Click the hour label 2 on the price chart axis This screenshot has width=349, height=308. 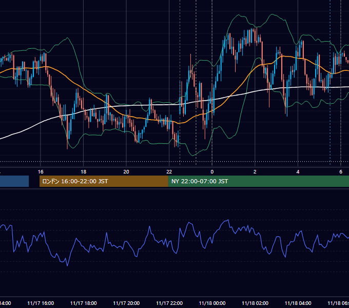pos(255,172)
